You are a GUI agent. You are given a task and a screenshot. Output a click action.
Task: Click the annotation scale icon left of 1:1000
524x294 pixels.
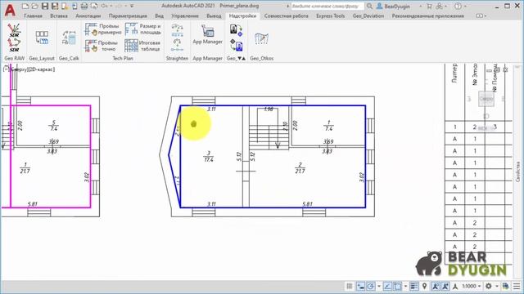(455, 287)
